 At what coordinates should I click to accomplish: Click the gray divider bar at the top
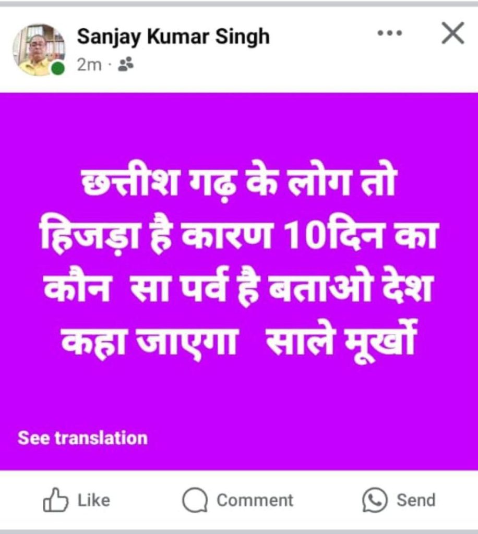(239, 4)
